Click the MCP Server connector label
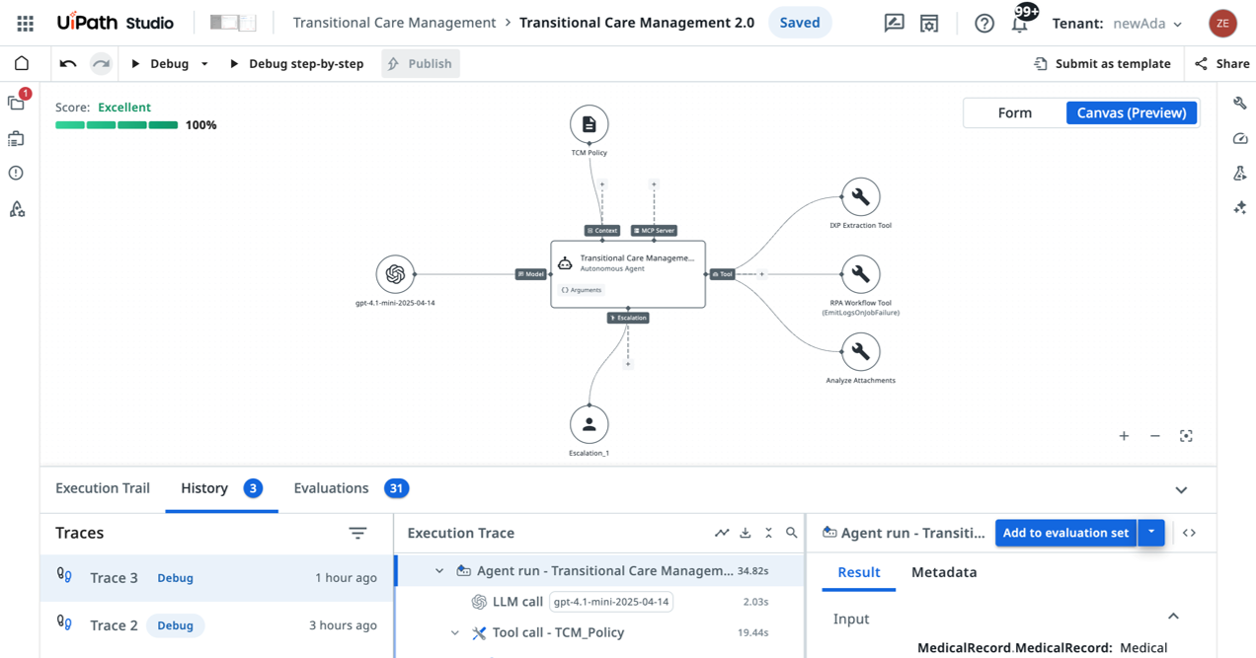Screen dimensions: 1256x658 654,231
